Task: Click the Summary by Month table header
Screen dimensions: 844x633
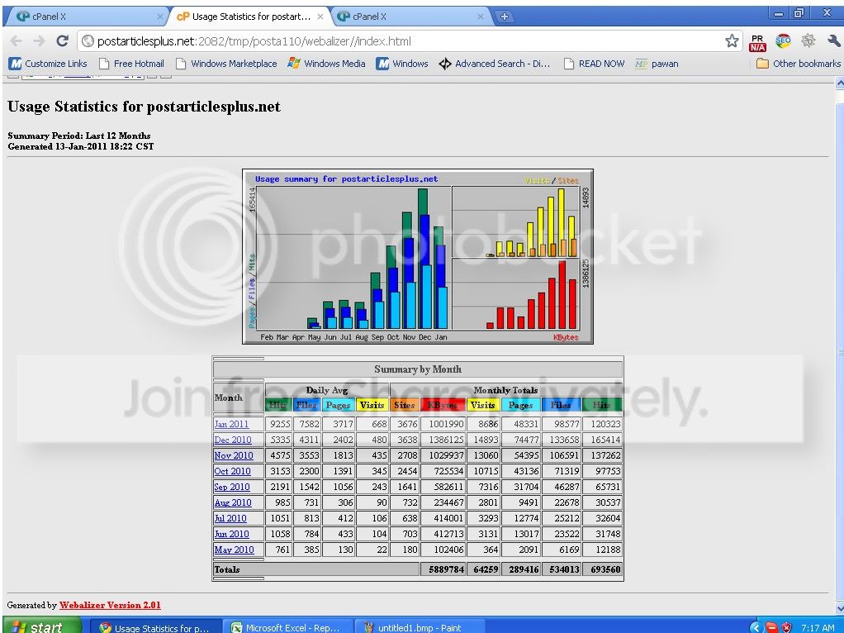Action: click(x=418, y=369)
